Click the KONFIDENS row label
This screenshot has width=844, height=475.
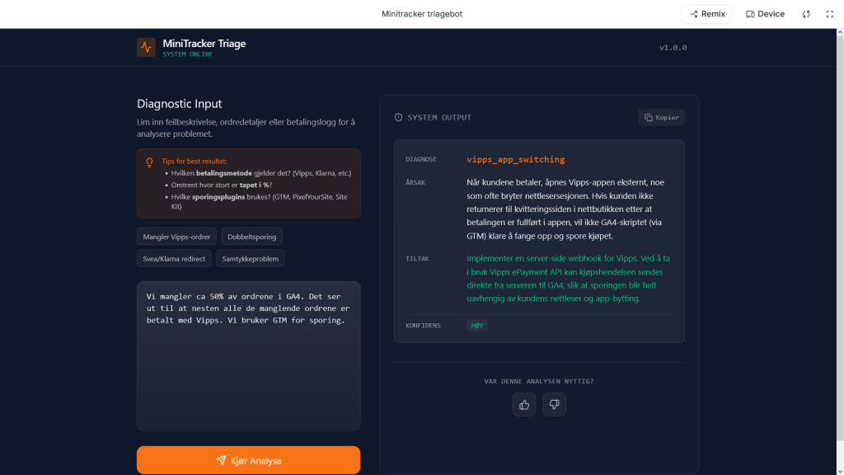[x=423, y=326]
